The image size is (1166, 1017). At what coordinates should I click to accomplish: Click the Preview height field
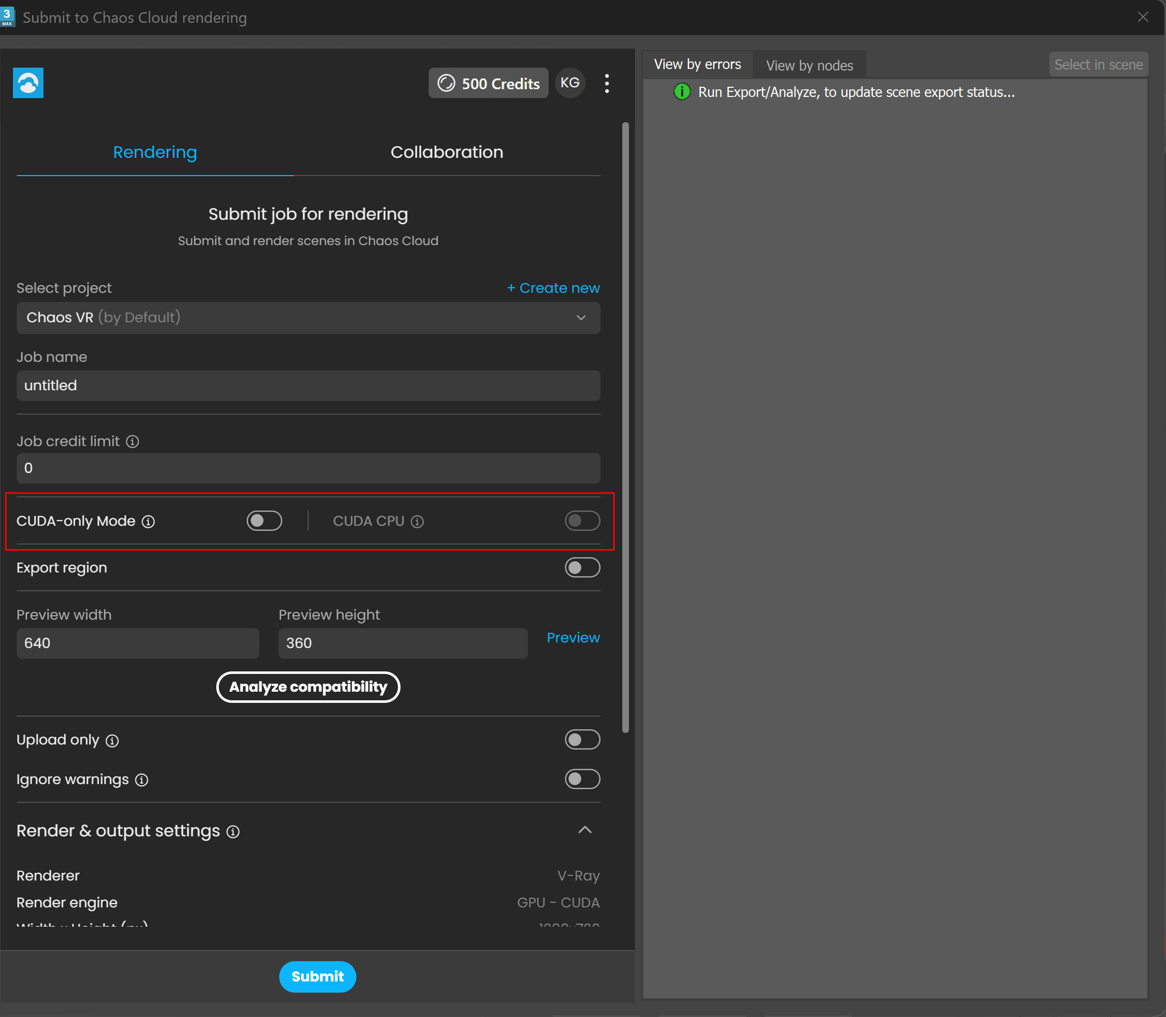click(x=403, y=643)
